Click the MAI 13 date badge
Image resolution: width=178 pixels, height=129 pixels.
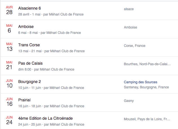(x=9, y=47)
